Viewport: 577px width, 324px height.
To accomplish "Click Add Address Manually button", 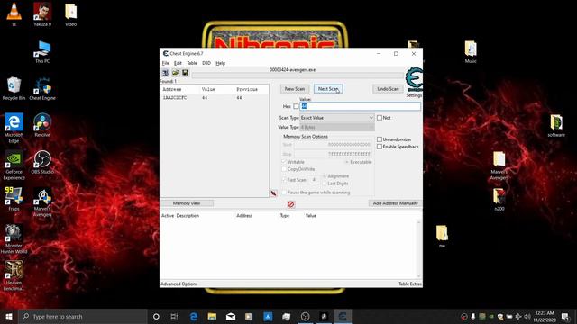I will tap(395, 203).
